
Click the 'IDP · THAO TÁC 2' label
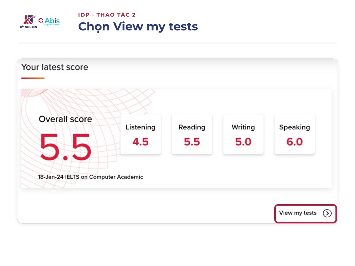(x=107, y=15)
